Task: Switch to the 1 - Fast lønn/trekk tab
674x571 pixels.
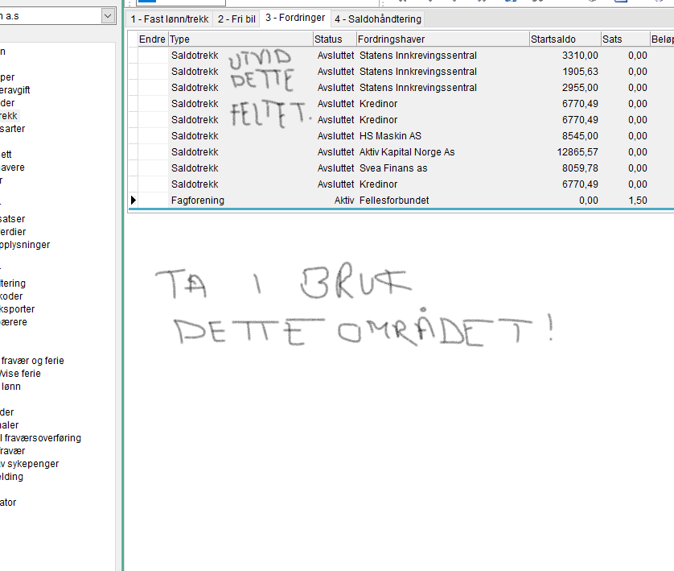Action: 170,19
